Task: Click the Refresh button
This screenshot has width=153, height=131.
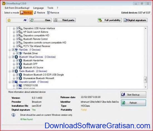Action: pos(133,103)
